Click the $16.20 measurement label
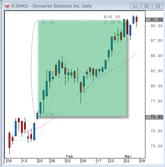 (x=112, y=17)
